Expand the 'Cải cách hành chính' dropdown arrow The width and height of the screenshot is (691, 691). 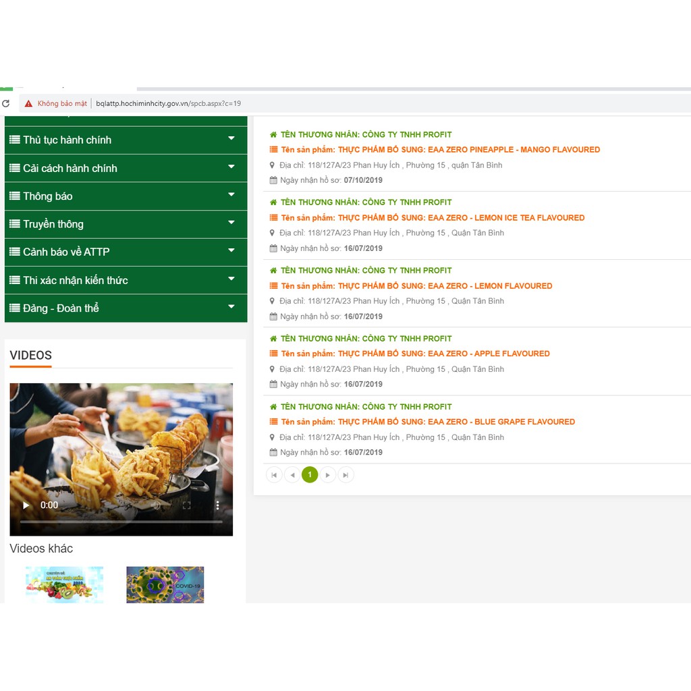click(231, 167)
